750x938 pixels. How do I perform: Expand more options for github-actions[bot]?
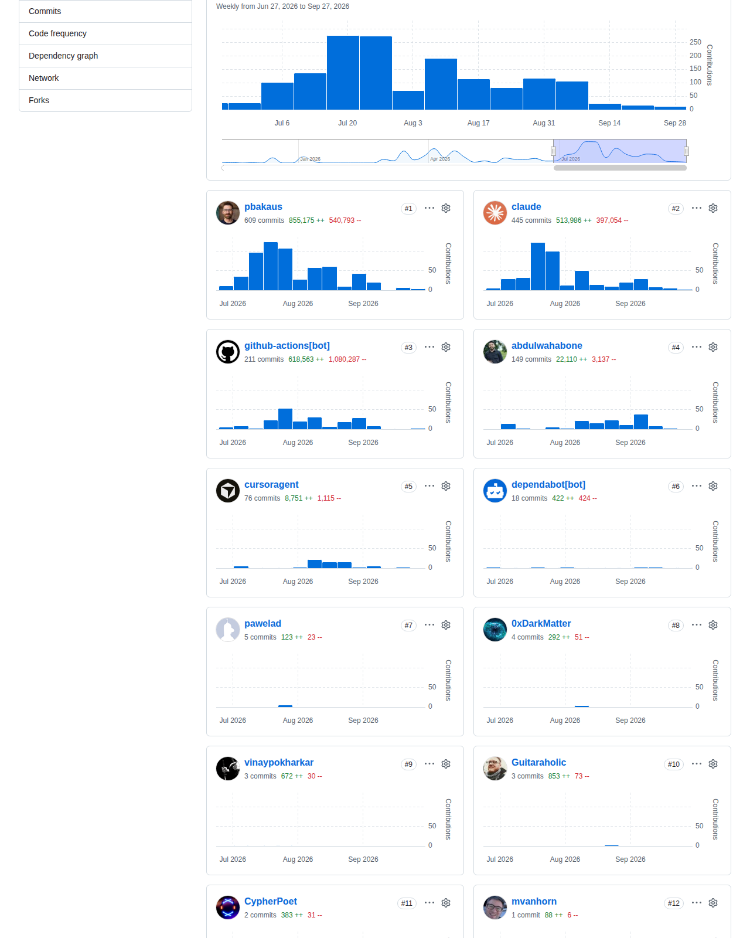click(x=429, y=347)
